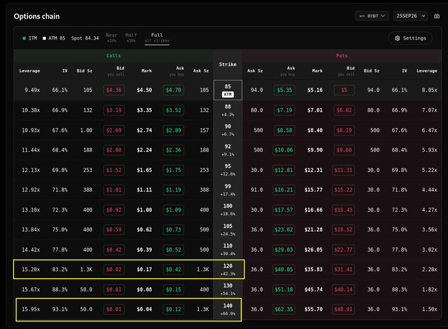Click the $0.02 call bid for strike 120

(x=114, y=270)
